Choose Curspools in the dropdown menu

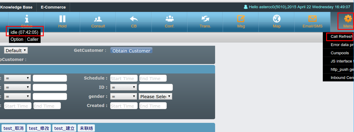pos(340,53)
